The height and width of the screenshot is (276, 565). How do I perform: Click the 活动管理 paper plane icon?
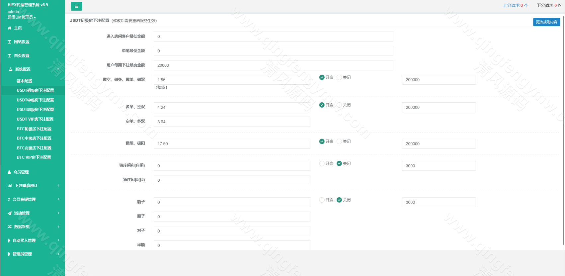(x=9, y=213)
